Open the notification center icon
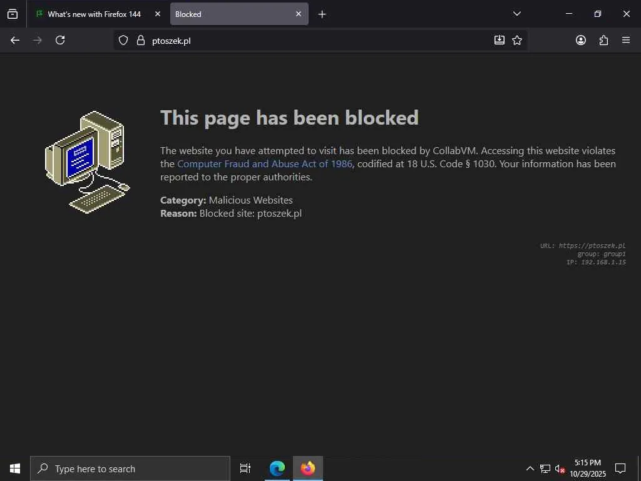Screen dimensions: 641x481 pos(620,468)
